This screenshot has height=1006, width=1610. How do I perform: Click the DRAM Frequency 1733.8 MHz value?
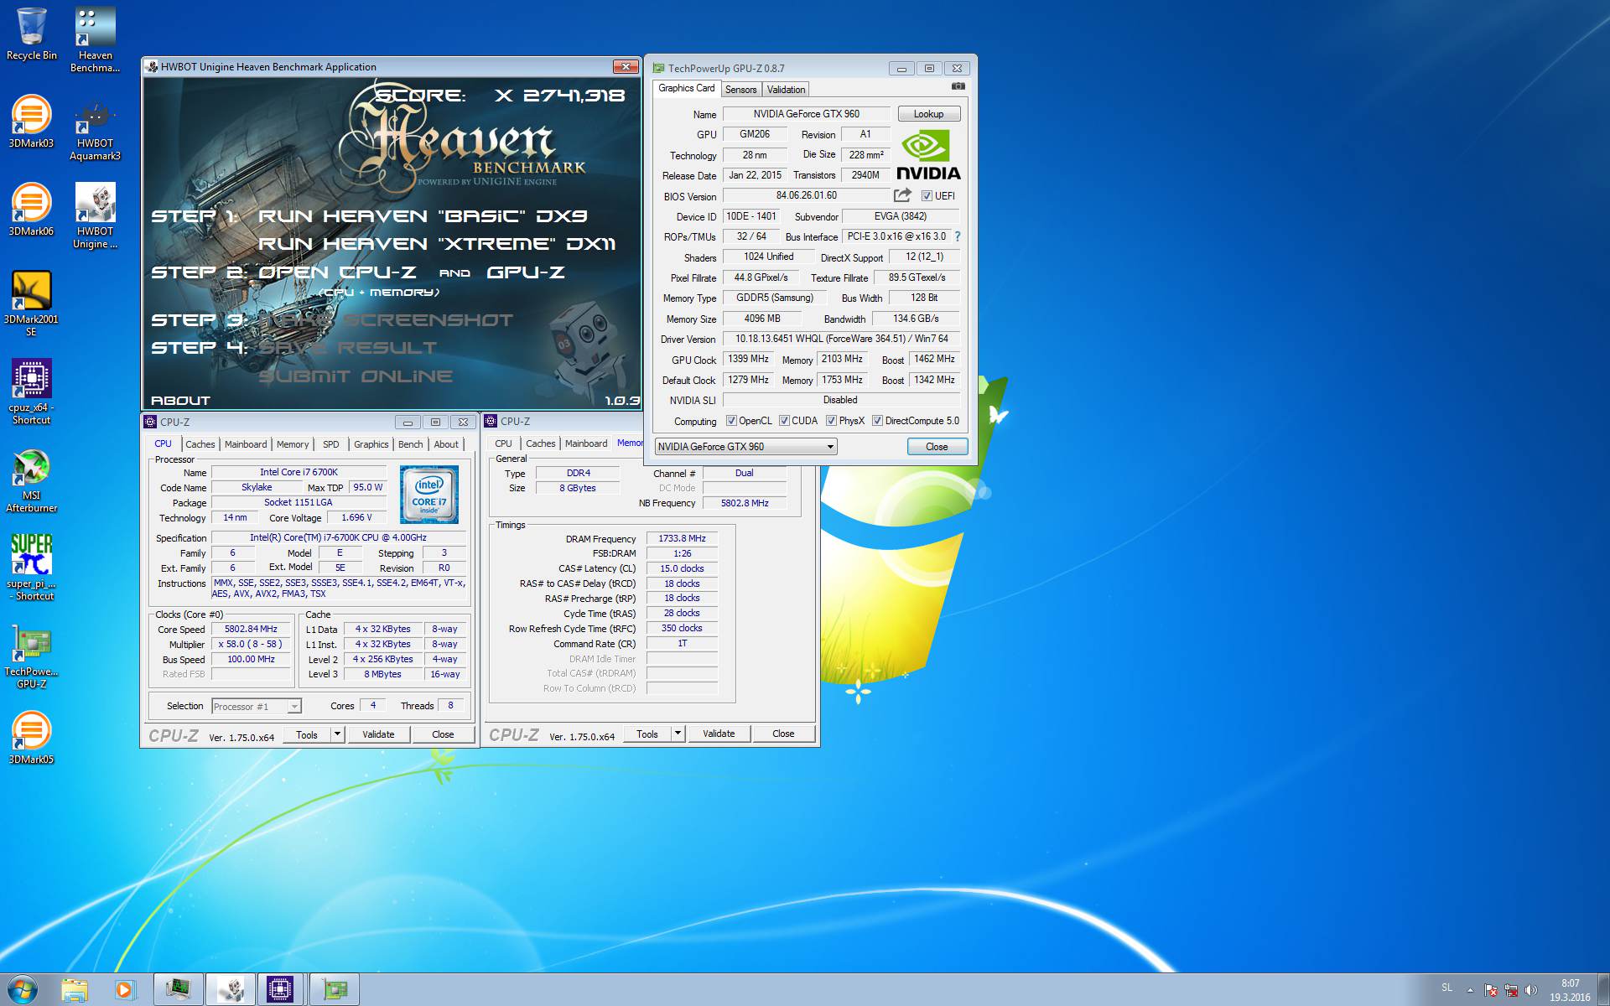(x=682, y=538)
